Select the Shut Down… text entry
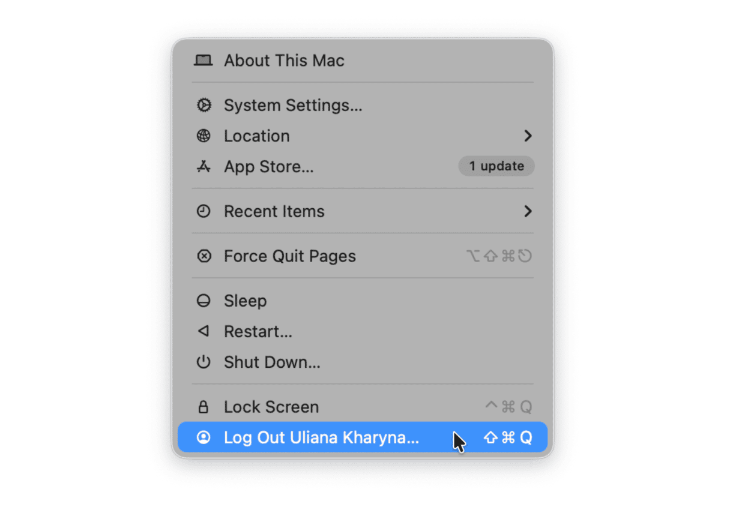The height and width of the screenshot is (531, 730). pos(272,362)
